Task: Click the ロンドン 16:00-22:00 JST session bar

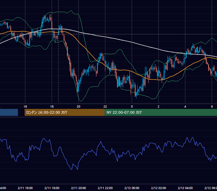Action: pos(64,112)
